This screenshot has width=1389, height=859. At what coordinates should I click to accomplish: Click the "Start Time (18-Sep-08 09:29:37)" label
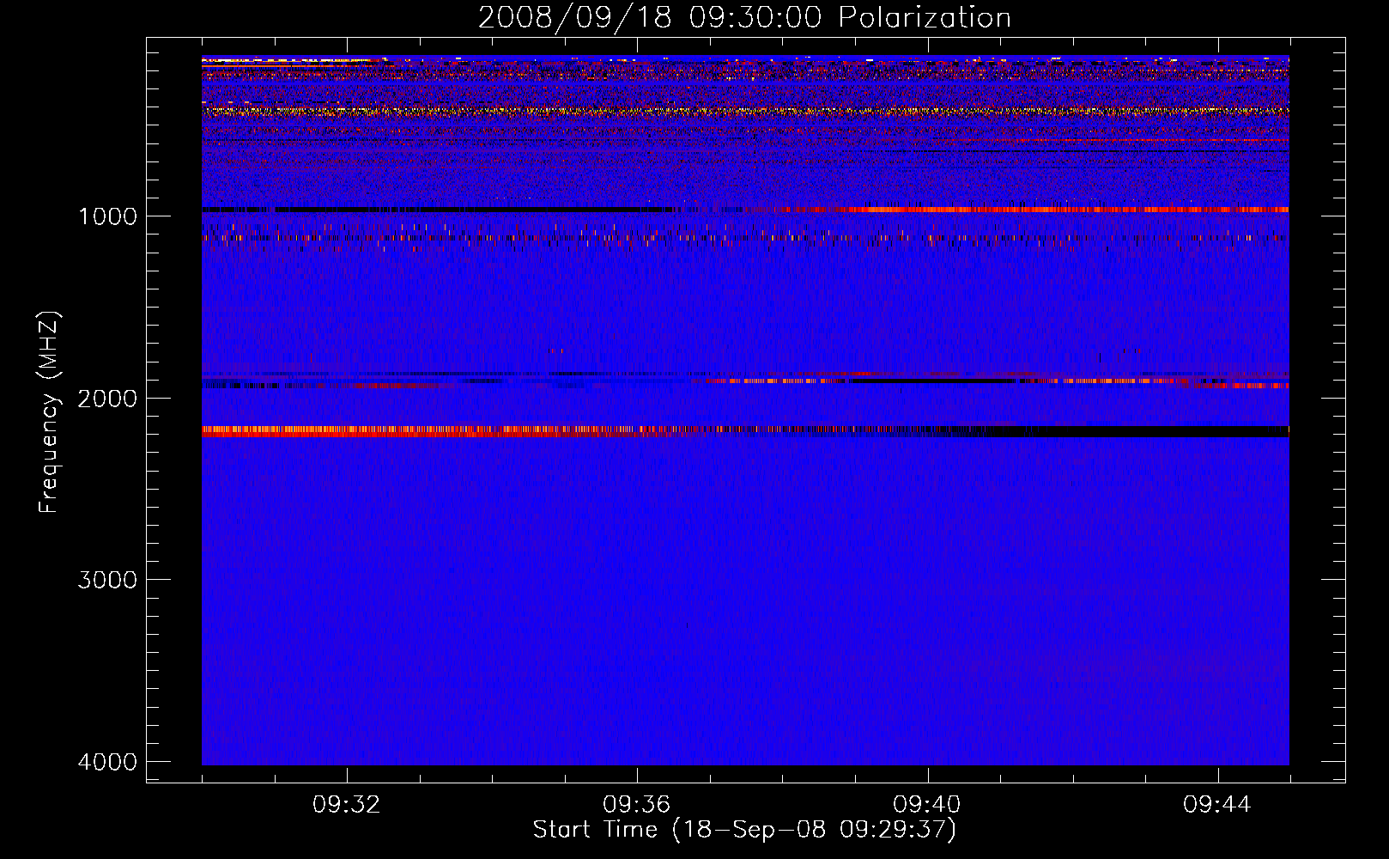pyautogui.click(x=744, y=830)
